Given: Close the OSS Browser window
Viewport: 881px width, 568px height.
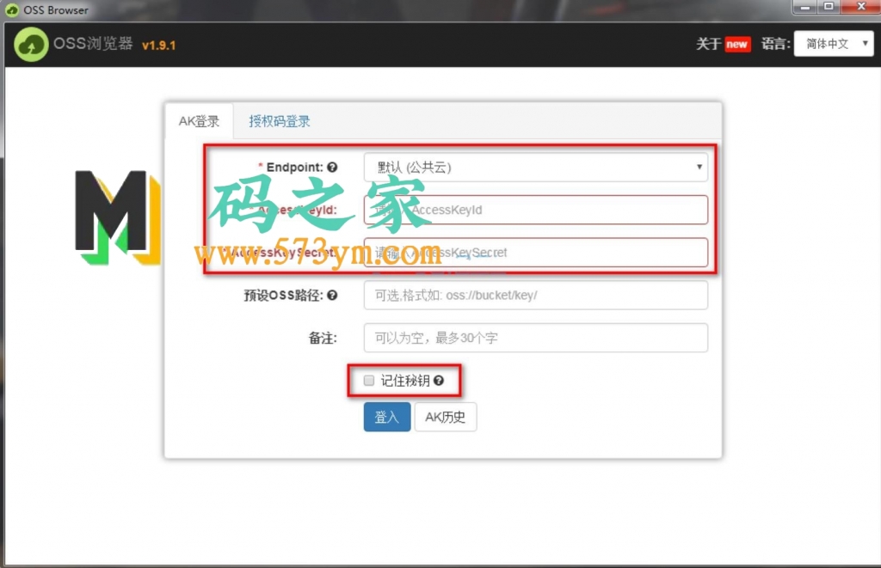Looking at the screenshot, I should pos(860,7).
